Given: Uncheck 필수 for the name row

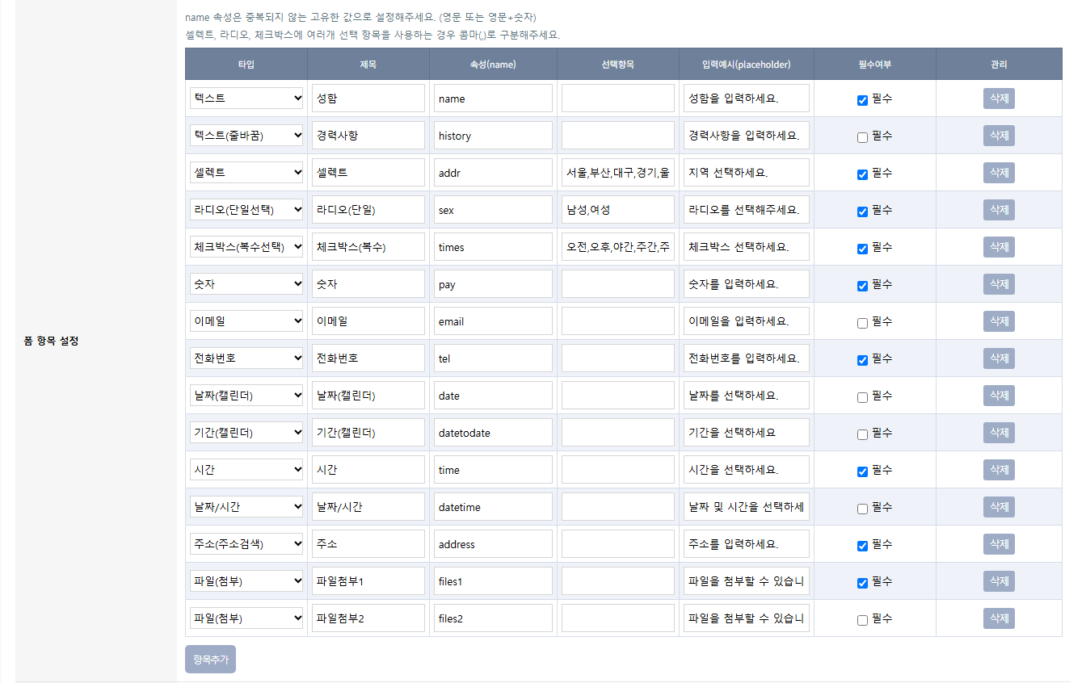Looking at the screenshot, I should point(862,100).
